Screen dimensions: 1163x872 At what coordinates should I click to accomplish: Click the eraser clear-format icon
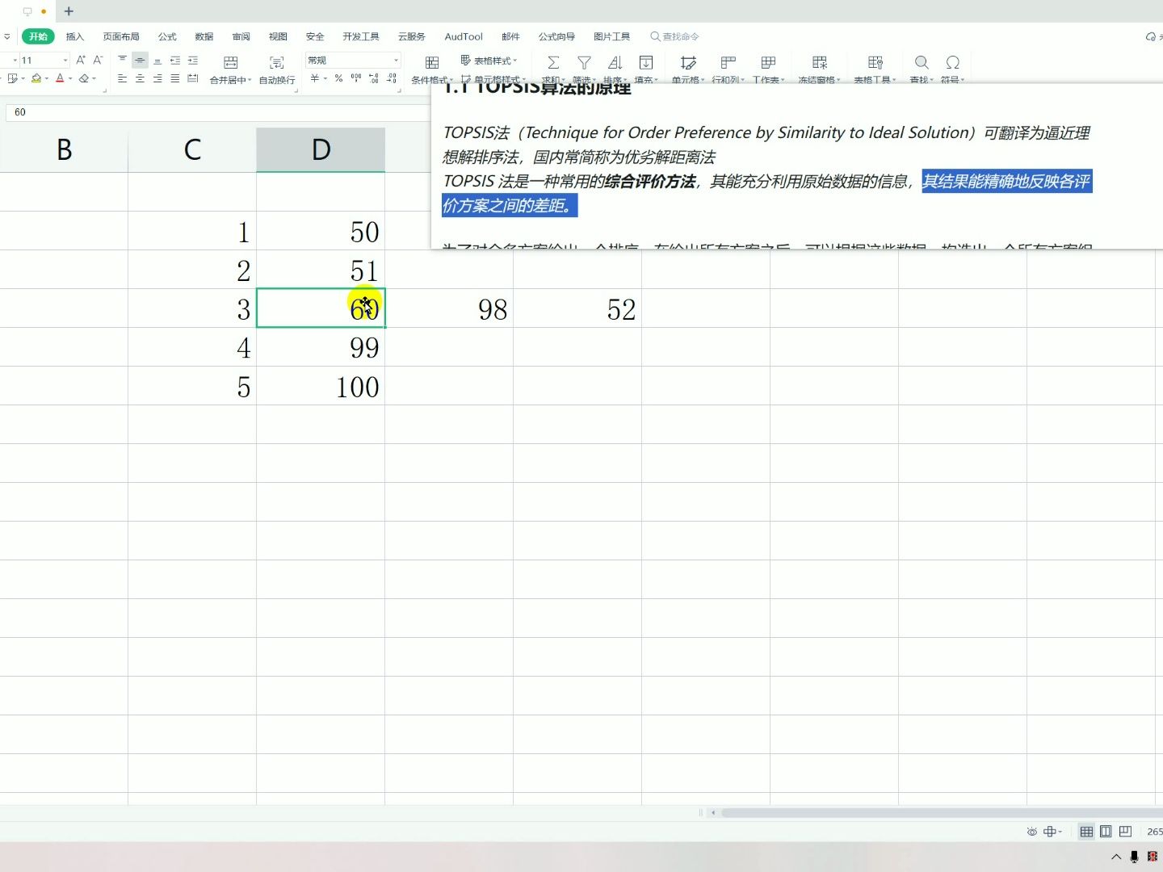(x=84, y=78)
